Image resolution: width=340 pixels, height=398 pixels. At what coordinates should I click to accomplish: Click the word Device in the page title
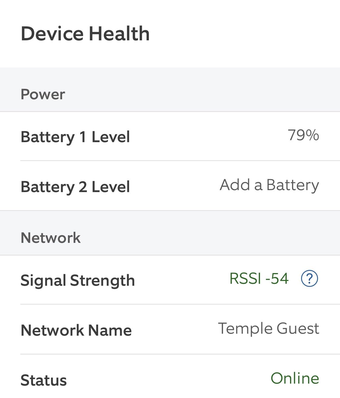point(52,34)
